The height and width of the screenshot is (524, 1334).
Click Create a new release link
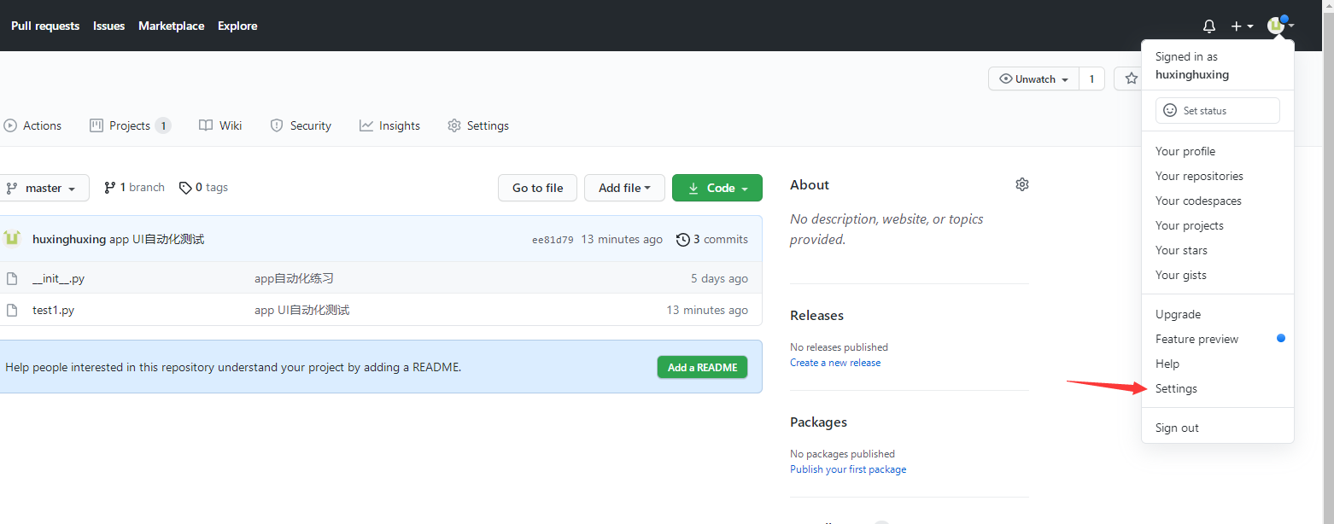point(835,363)
